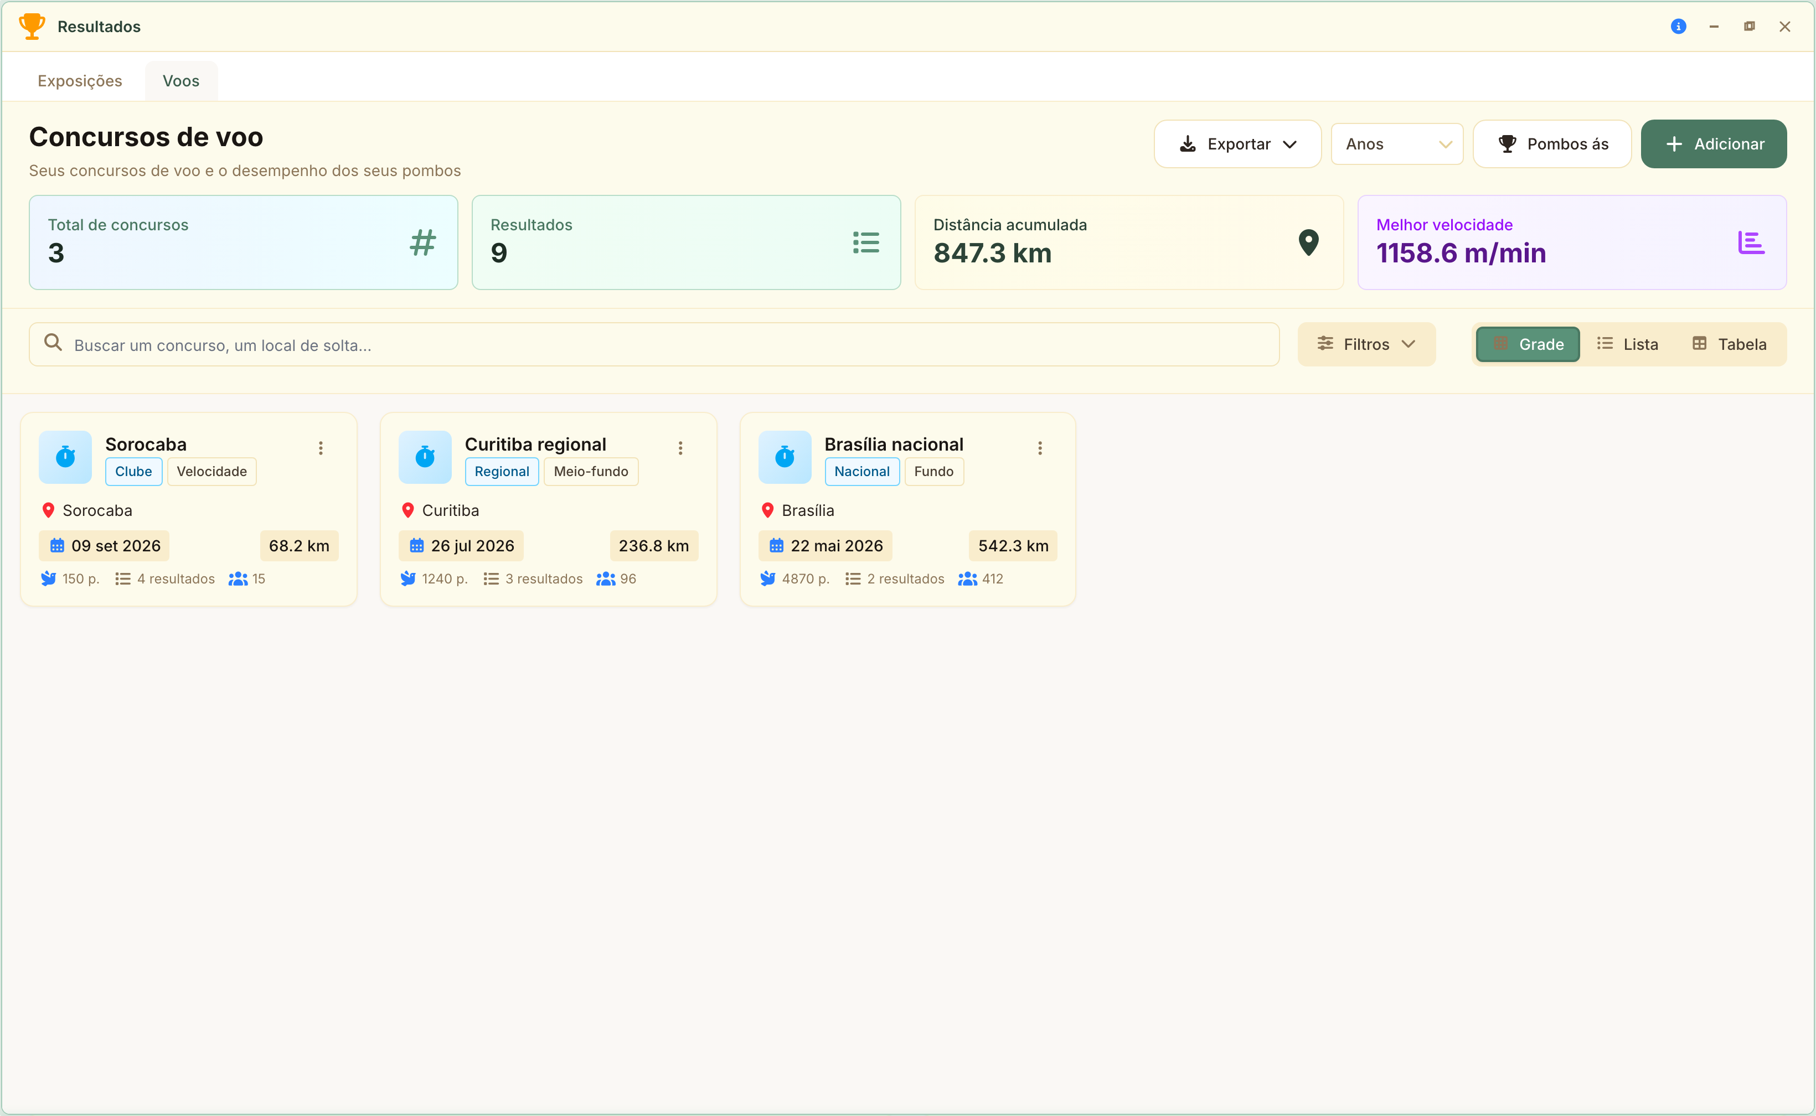Open the Exportar dropdown

tap(1237, 144)
